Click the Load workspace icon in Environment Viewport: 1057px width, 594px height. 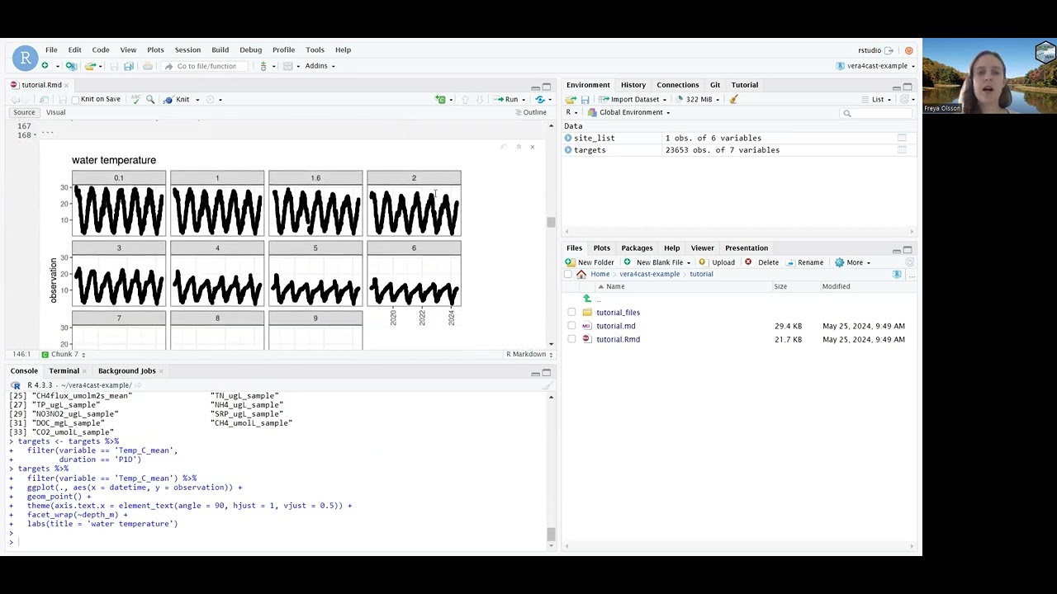coord(571,99)
